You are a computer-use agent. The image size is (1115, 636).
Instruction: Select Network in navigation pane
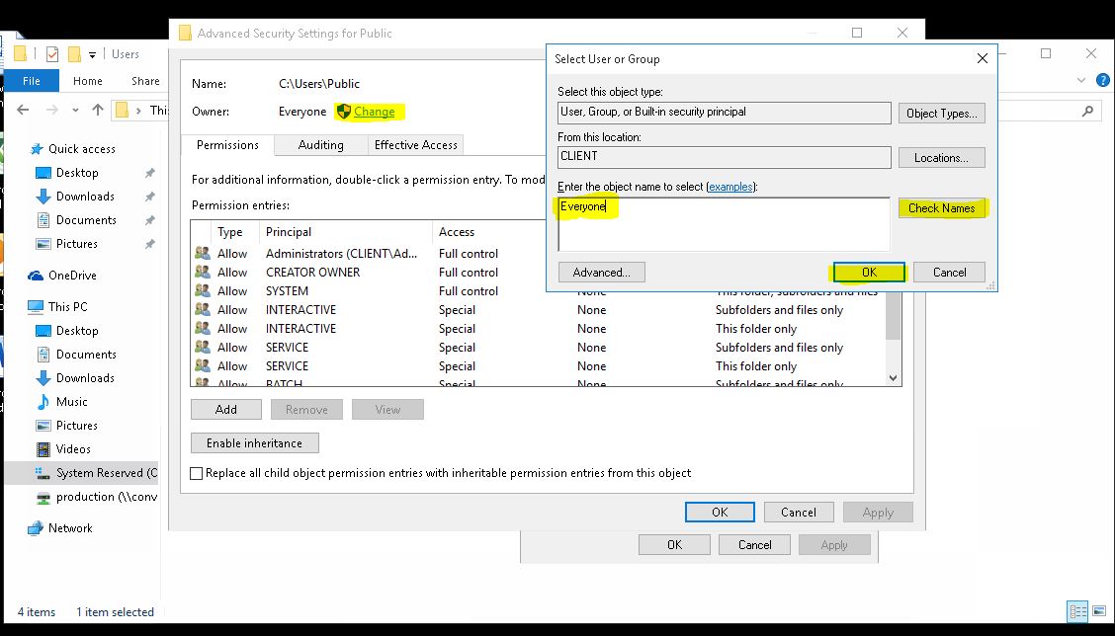[x=69, y=528]
